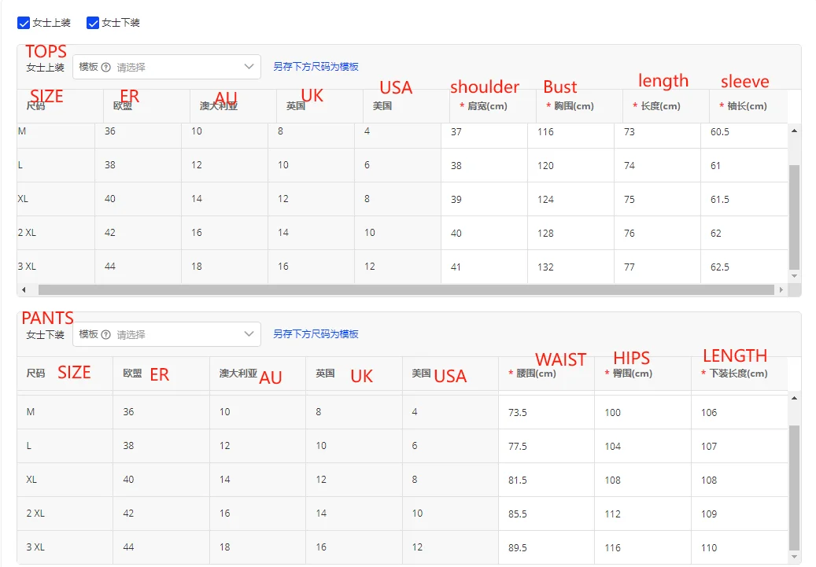Click the 下装长度(cm) column header

(x=737, y=374)
